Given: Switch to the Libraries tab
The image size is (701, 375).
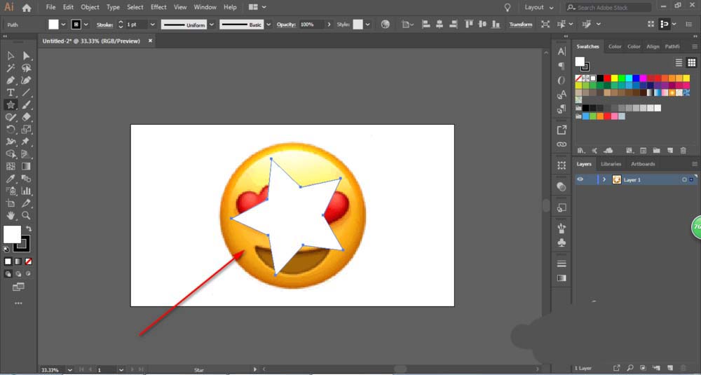Looking at the screenshot, I should pyautogui.click(x=611, y=164).
